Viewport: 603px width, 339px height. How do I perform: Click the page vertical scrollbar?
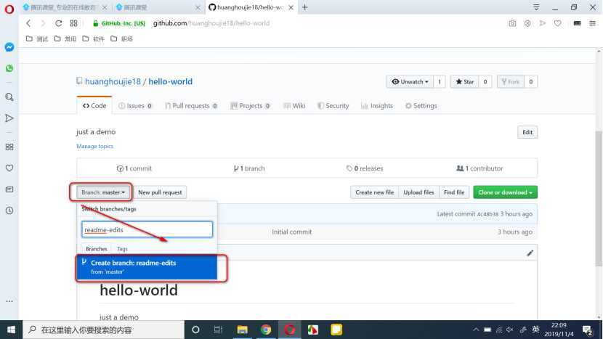click(599, 198)
